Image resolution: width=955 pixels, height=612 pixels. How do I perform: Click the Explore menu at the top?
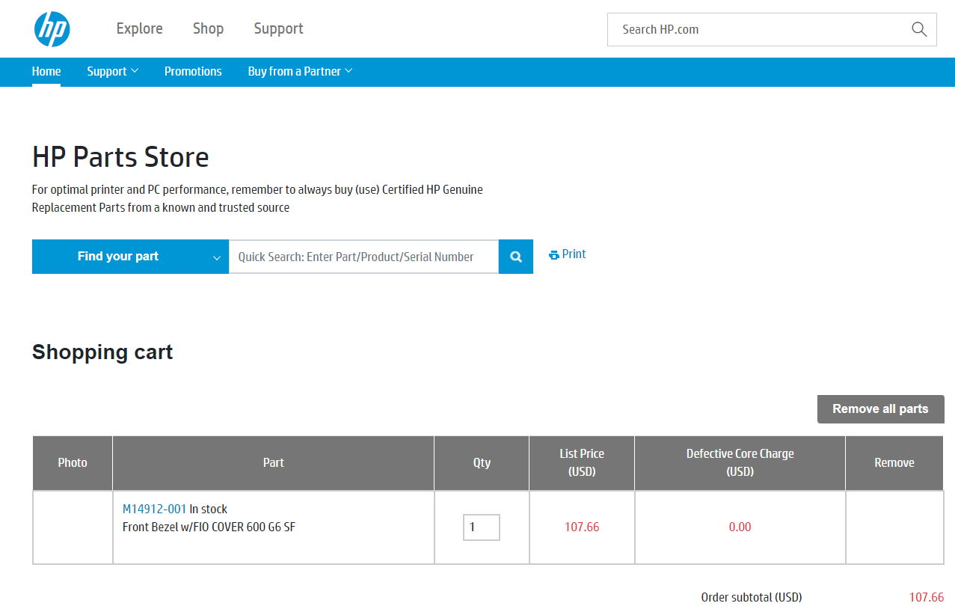139,28
